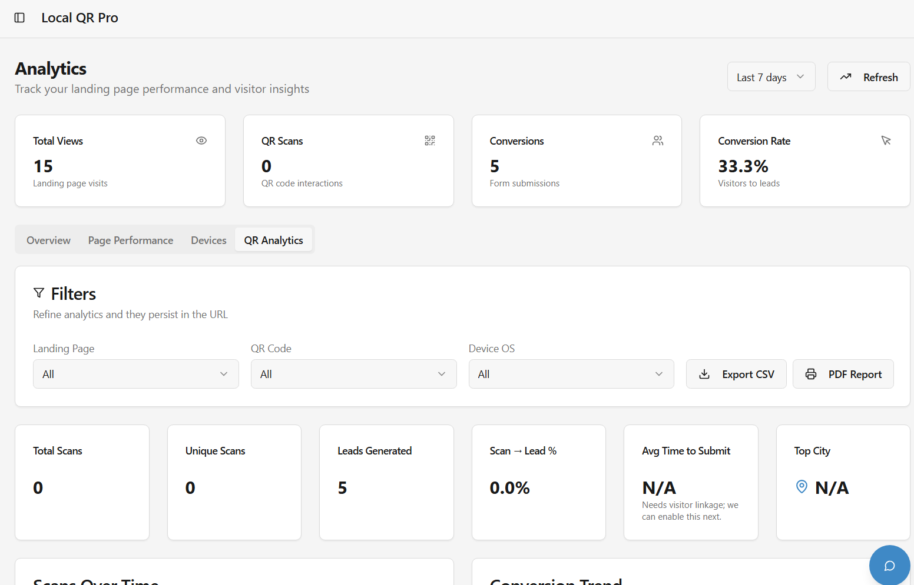Open the QR Code filter dropdown

pyautogui.click(x=353, y=374)
